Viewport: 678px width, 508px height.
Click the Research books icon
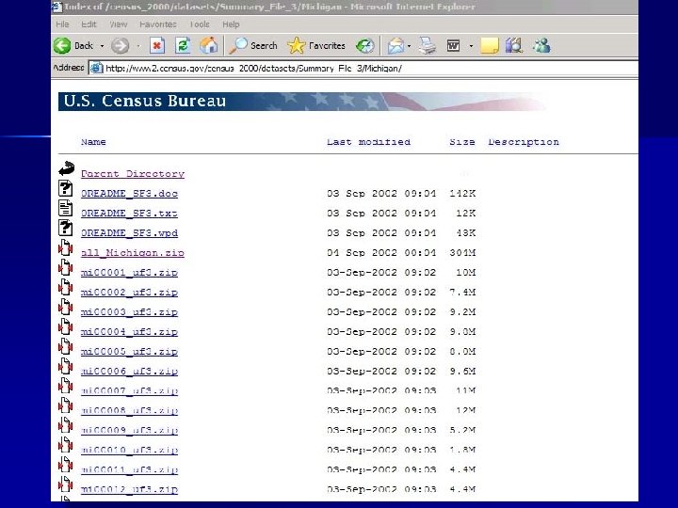click(514, 45)
